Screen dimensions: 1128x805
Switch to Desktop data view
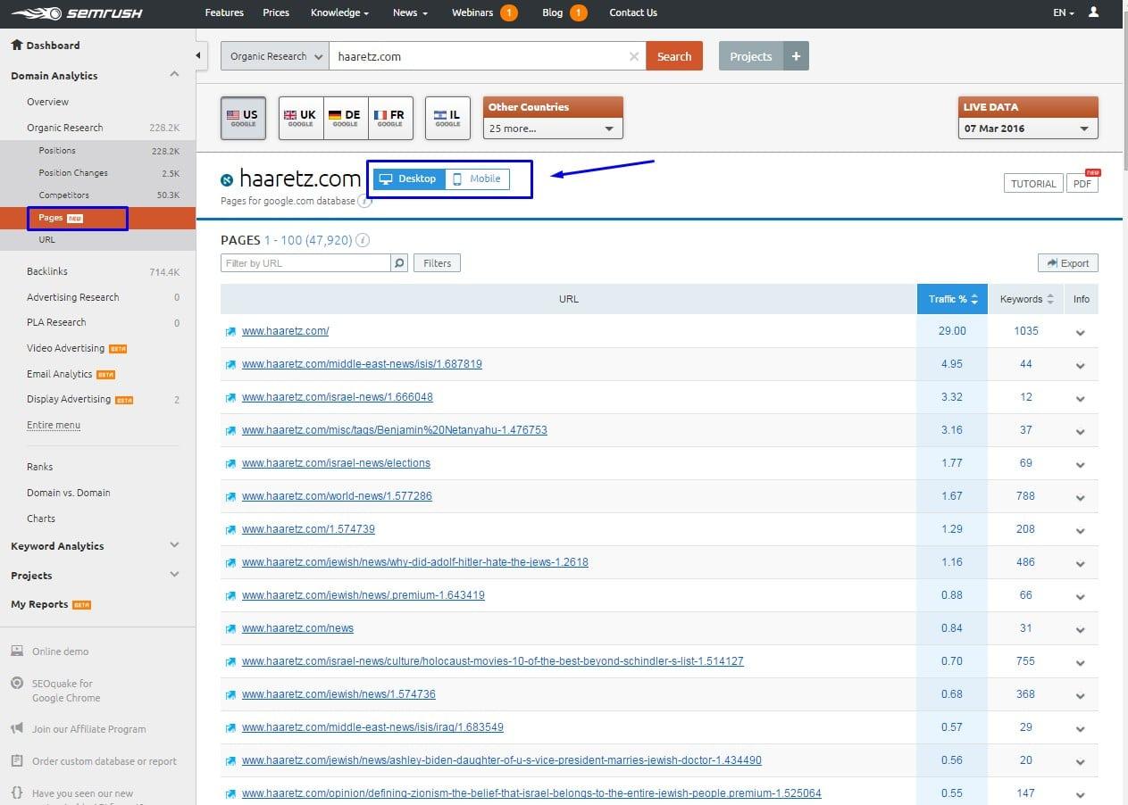[x=409, y=178]
